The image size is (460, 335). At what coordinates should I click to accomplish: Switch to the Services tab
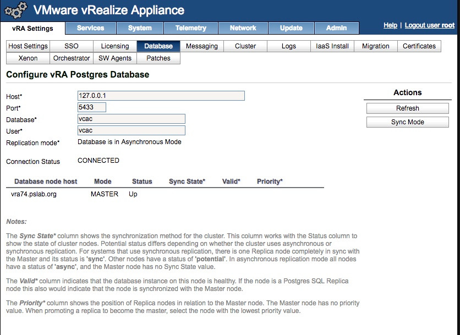pos(91,28)
